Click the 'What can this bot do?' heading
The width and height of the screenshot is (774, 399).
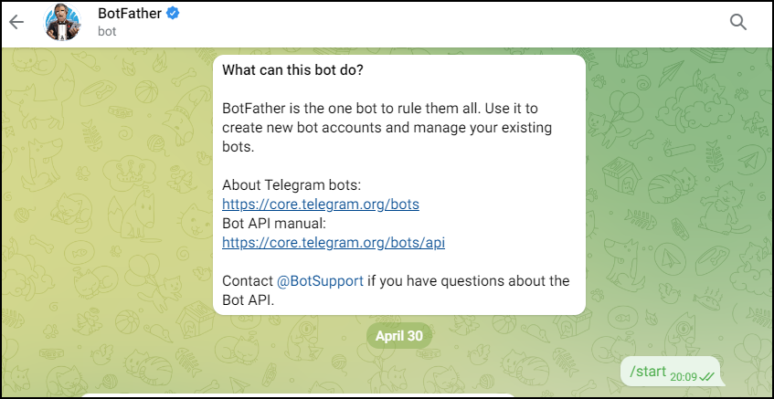[292, 69]
